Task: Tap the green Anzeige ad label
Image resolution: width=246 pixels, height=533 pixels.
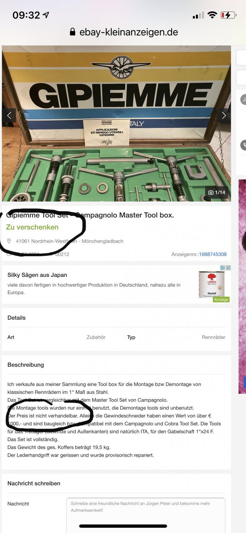Action: click(x=221, y=299)
